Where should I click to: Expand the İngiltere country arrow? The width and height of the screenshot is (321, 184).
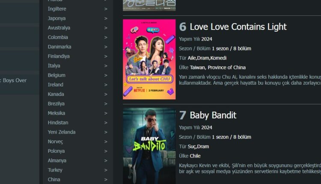pos(106,9)
